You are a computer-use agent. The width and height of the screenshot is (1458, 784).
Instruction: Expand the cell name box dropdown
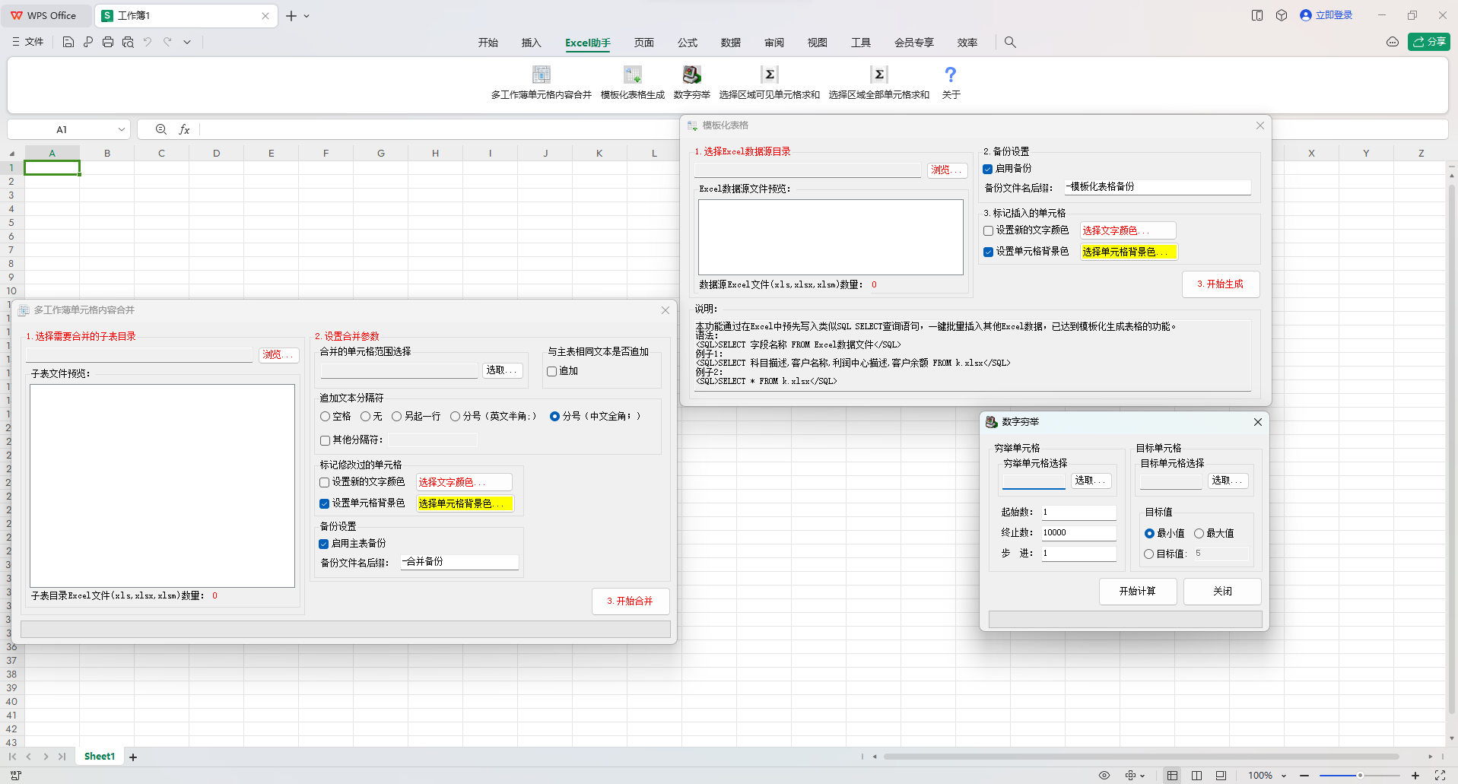click(x=122, y=129)
